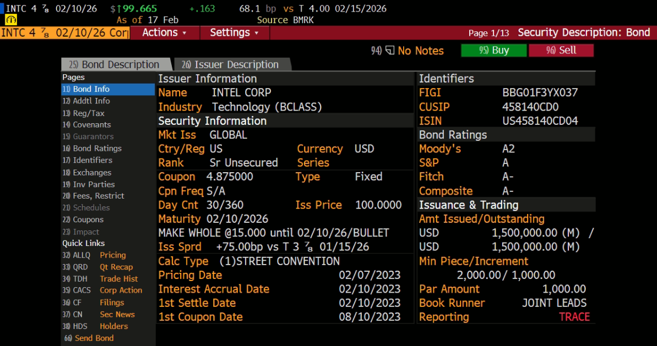Click Book Runner JOINT LEADS value
Screen dimensions: 657x346
[x=555, y=303]
